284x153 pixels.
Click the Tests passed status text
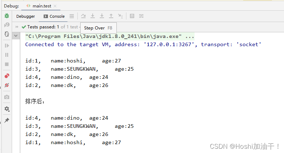pyautogui.click(x=50, y=27)
